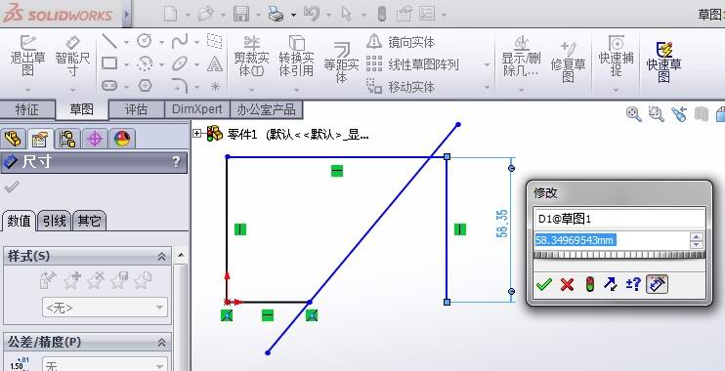Screen dimensions: 725x371
Task: Open the 其它 (Other) property tab
Action: click(x=89, y=221)
